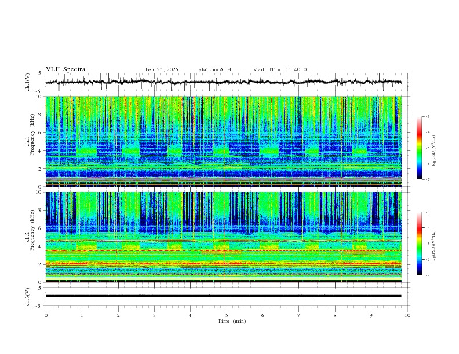Viewport: 459px width, 354px height.
Task: Click the "ch.1 Frequency (kHz)" axis label
Action: (31, 135)
